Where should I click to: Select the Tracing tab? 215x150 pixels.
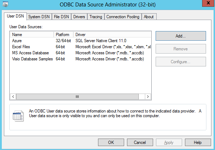coord(96,17)
